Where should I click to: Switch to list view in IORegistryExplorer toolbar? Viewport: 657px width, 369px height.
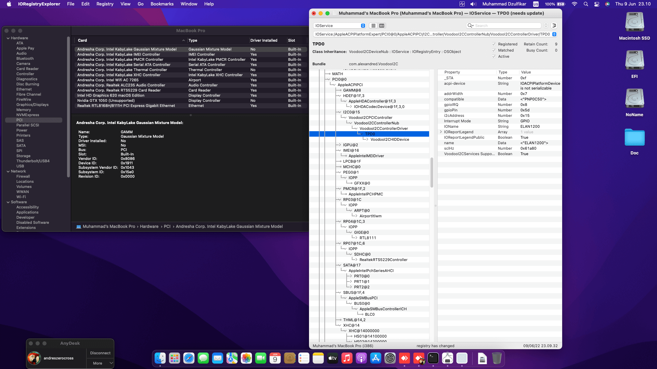[373, 26]
